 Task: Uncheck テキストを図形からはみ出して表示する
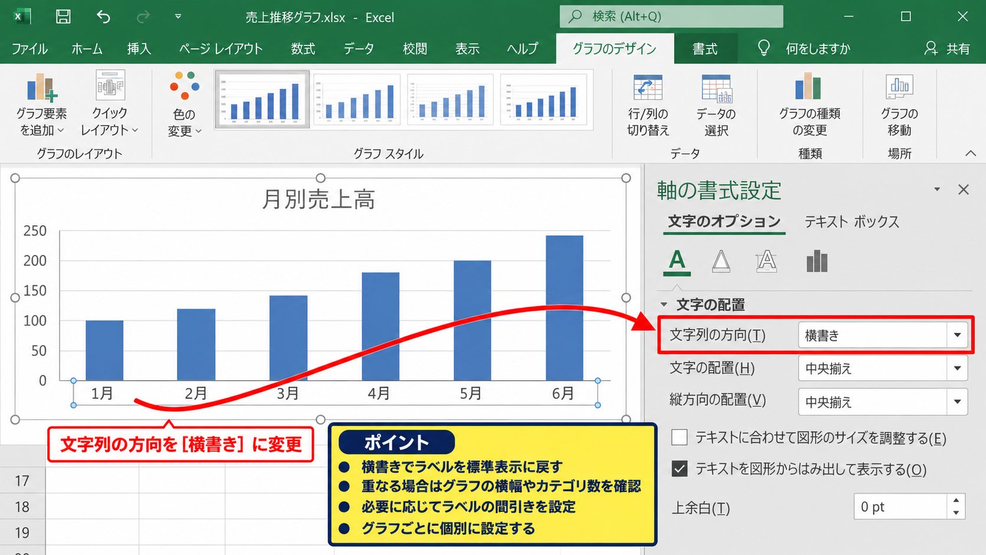[x=679, y=469]
